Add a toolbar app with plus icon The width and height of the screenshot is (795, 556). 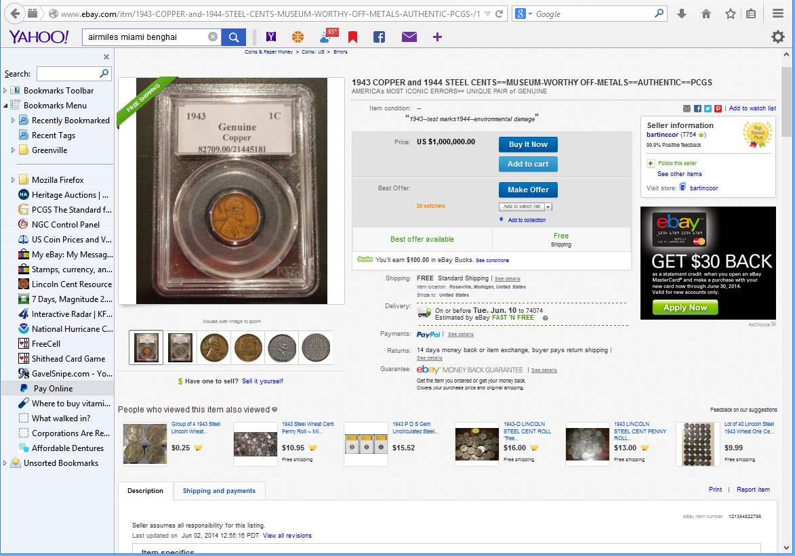point(438,37)
